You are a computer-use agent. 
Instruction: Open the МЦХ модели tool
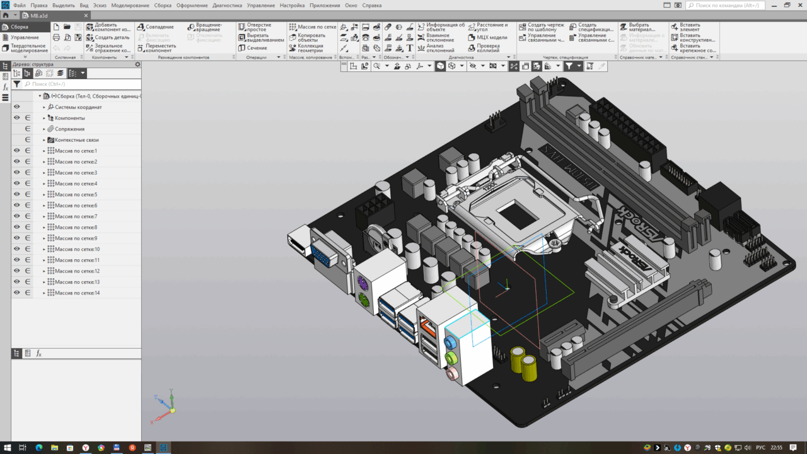(x=472, y=37)
